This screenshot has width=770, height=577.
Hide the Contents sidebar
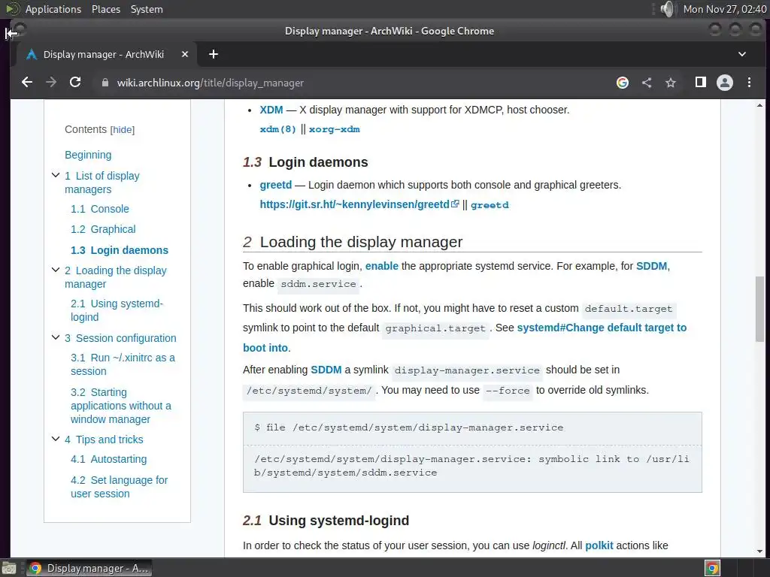[123, 129]
